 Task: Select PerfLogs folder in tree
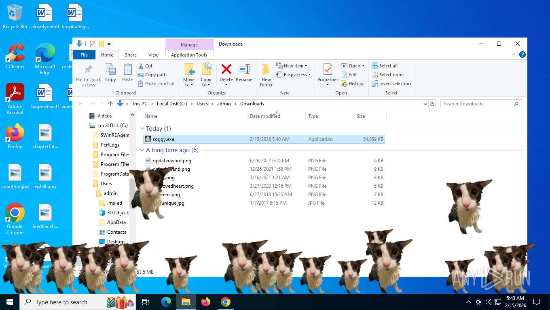coord(110,145)
